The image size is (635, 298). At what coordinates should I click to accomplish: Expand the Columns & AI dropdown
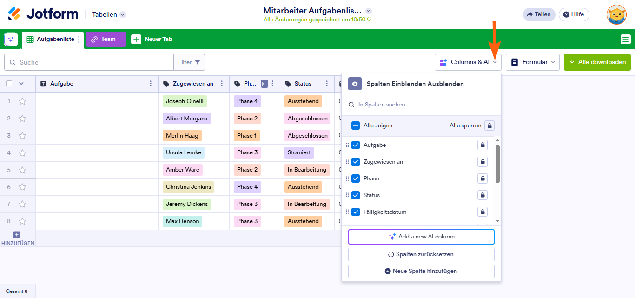click(468, 62)
